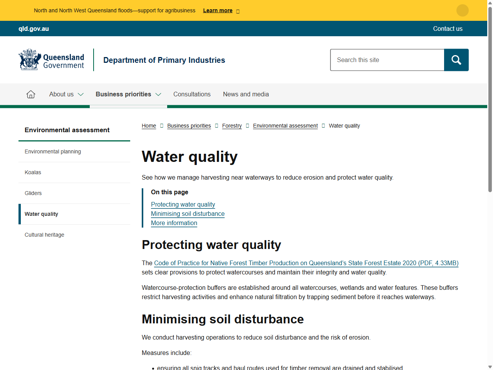Click the Forestry breadcrumb link
This screenshot has height=370, width=493.
(x=232, y=126)
